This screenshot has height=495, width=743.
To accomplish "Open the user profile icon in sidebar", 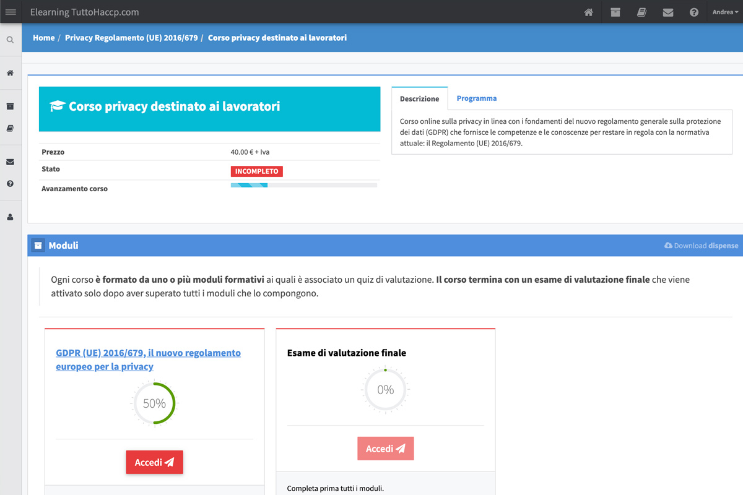I will 11,217.
